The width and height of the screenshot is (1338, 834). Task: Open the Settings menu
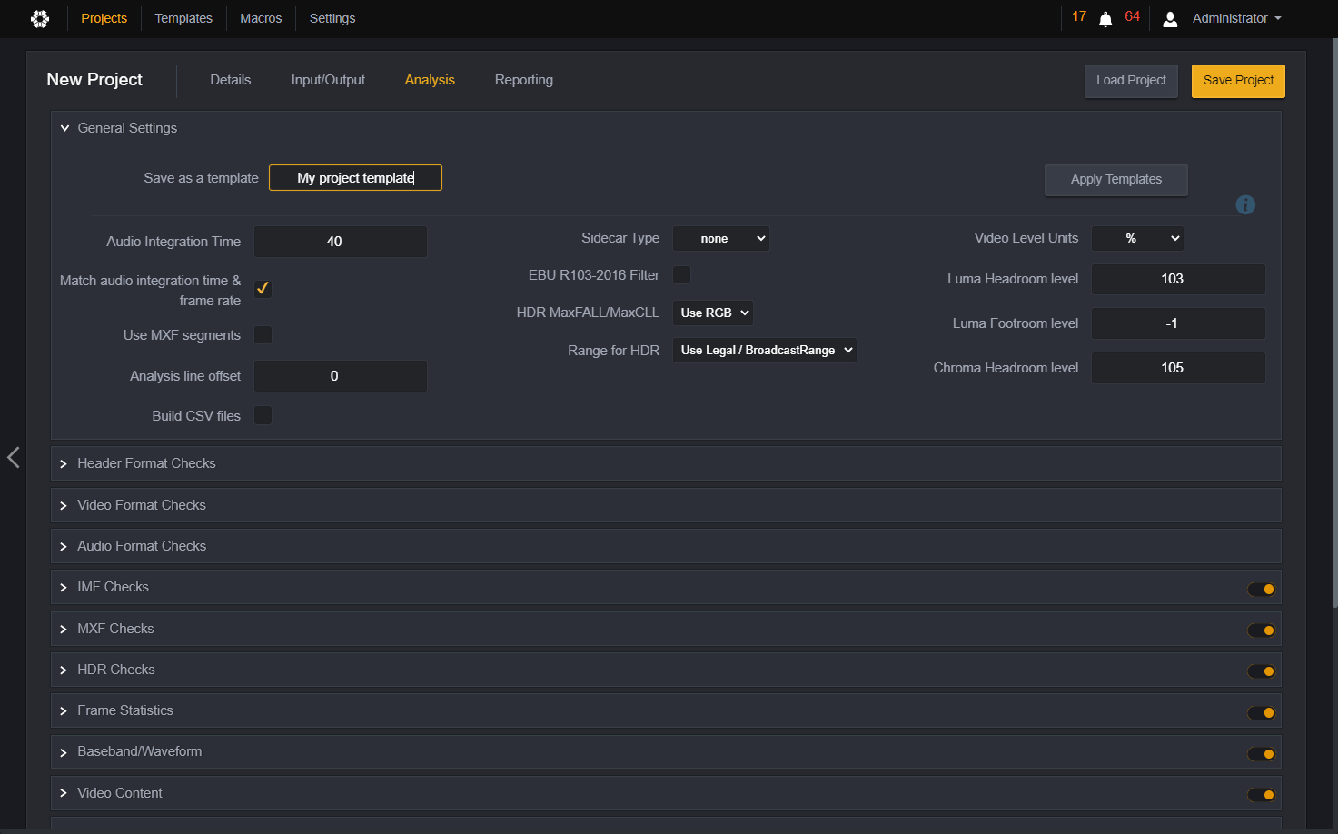332,18
